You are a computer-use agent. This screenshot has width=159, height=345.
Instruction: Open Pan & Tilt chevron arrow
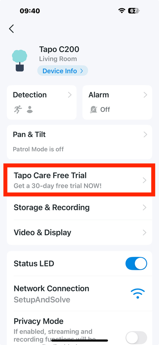tap(145, 134)
